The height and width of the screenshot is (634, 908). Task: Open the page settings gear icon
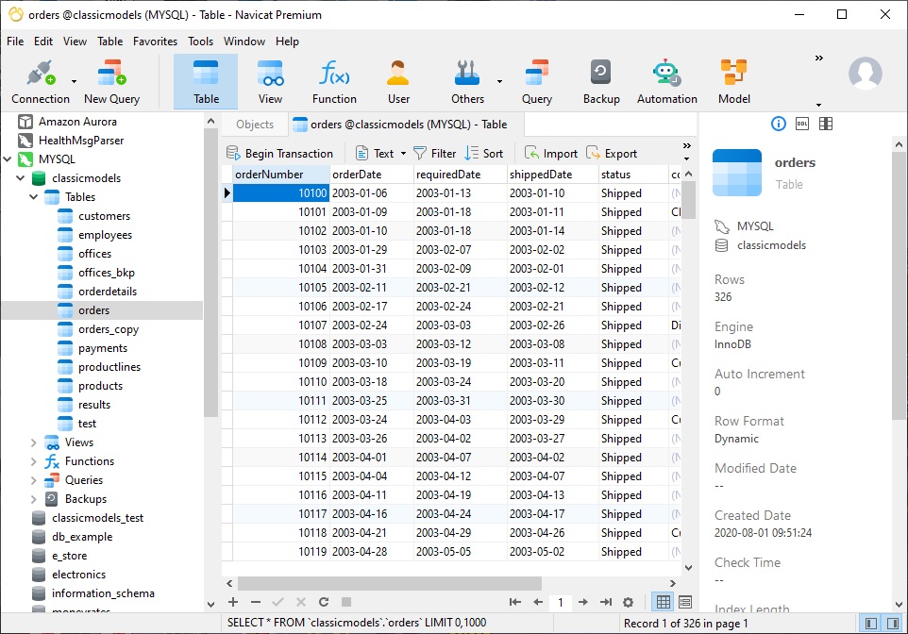[628, 602]
